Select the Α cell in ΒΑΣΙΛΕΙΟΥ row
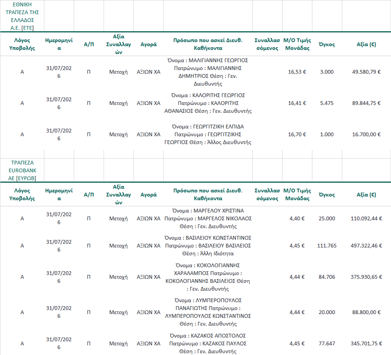 [22, 246]
